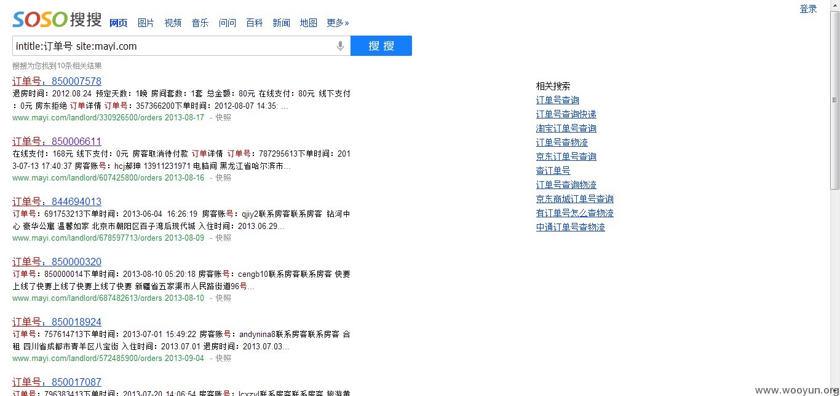Click related search 京东商城订单号查询
840x396 pixels.
coord(575,199)
